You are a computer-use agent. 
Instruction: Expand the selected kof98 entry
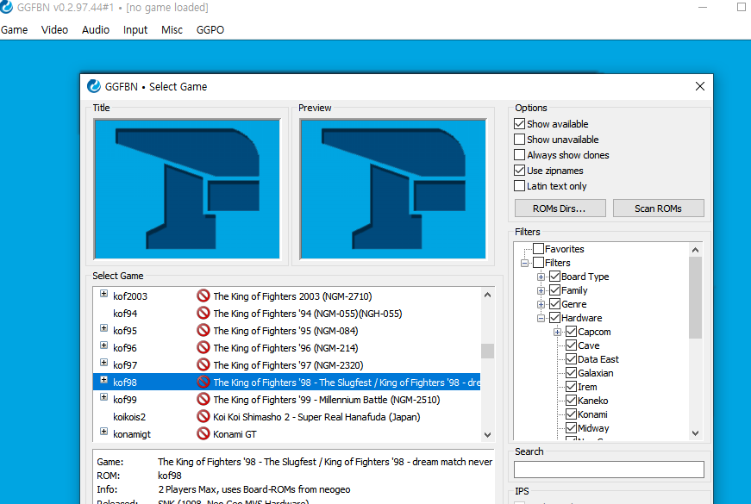[103, 380]
